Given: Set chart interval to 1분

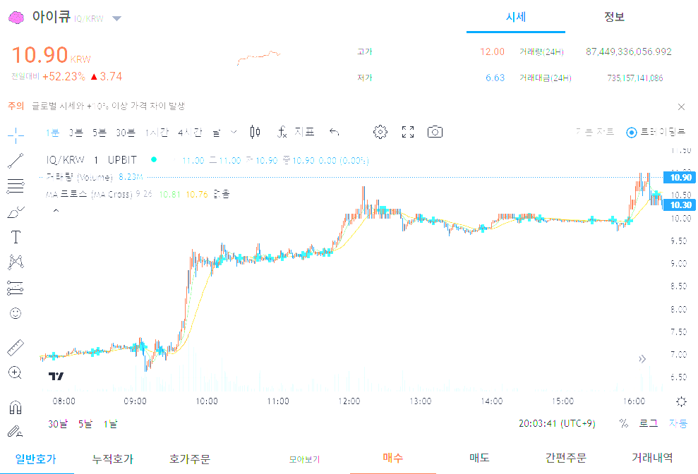Looking at the screenshot, I should [52, 133].
